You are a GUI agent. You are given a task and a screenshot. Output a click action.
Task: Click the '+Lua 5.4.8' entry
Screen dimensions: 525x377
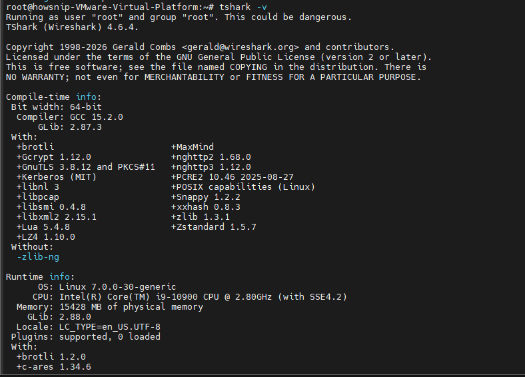(x=43, y=227)
